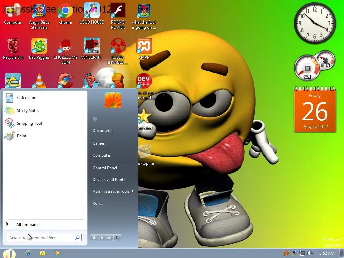Open Devices and Printers
The height and width of the screenshot is (258, 344).
coord(110,180)
